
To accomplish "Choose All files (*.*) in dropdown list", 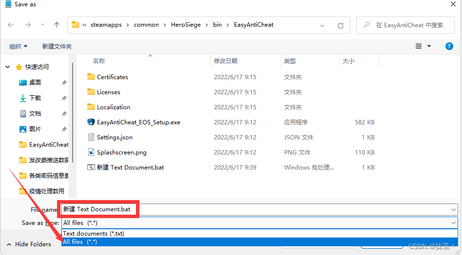I will pyautogui.click(x=260, y=242).
